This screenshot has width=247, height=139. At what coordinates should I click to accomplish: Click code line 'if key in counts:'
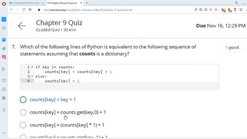coord(55,67)
